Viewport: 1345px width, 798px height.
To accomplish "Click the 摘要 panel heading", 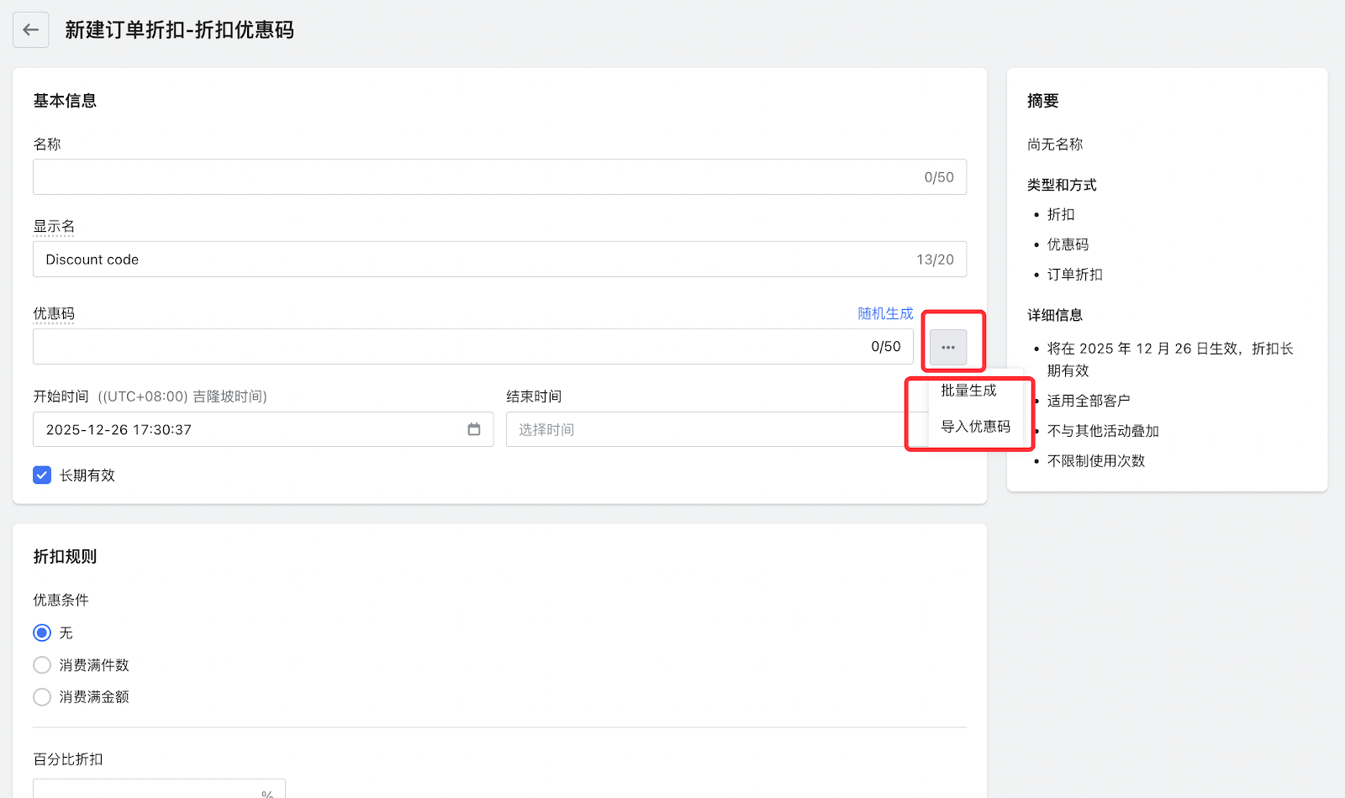I will pyautogui.click(x=1042, y=101).
